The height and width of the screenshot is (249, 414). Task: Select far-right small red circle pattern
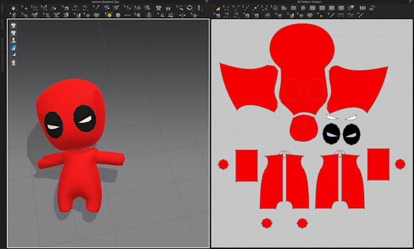click(x=400, y=164)
